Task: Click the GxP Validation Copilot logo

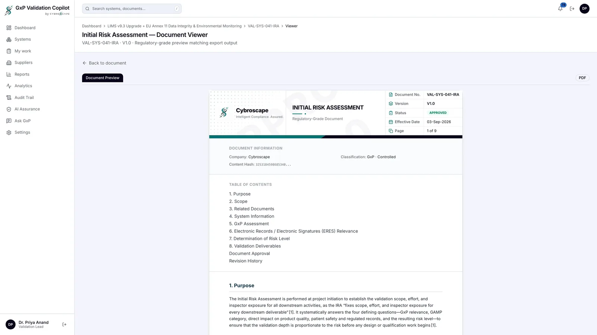Action: [x=37, y=10]
